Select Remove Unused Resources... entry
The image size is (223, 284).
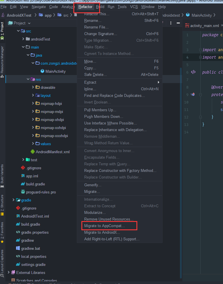120,219
